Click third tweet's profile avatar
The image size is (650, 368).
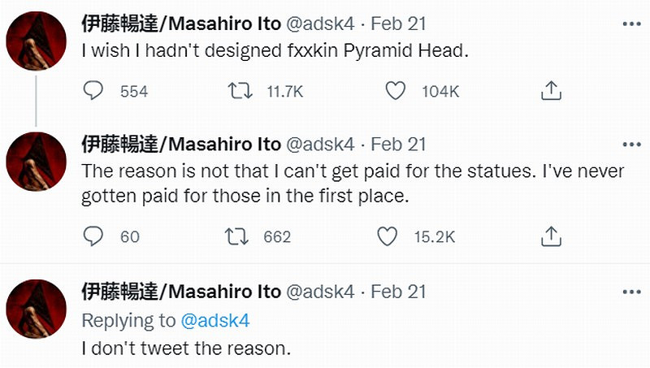tap(37, 309)
